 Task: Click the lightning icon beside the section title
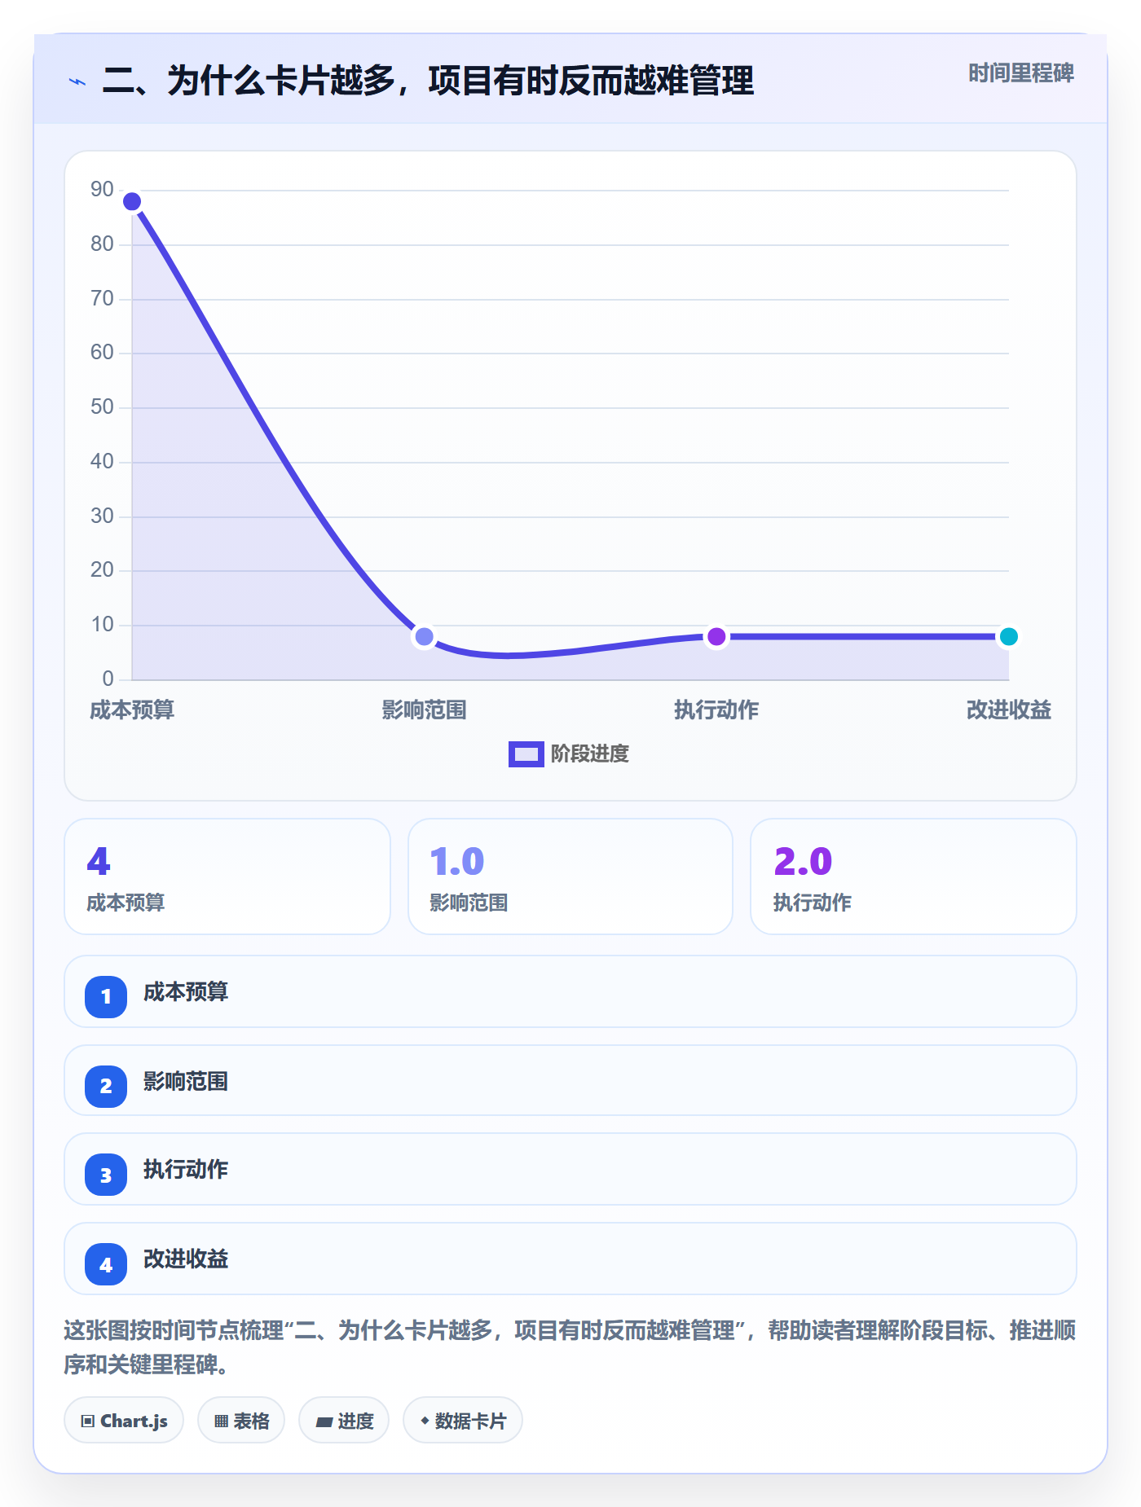[77, 81]
